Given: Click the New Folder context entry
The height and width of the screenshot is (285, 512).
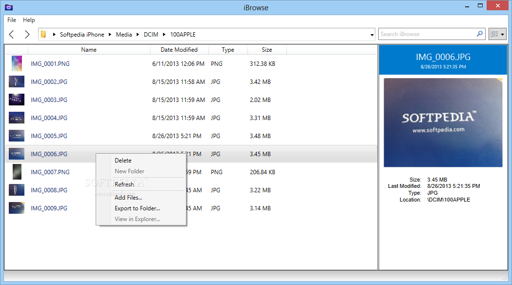Looking at the screenshot, I should click(129, 171).
